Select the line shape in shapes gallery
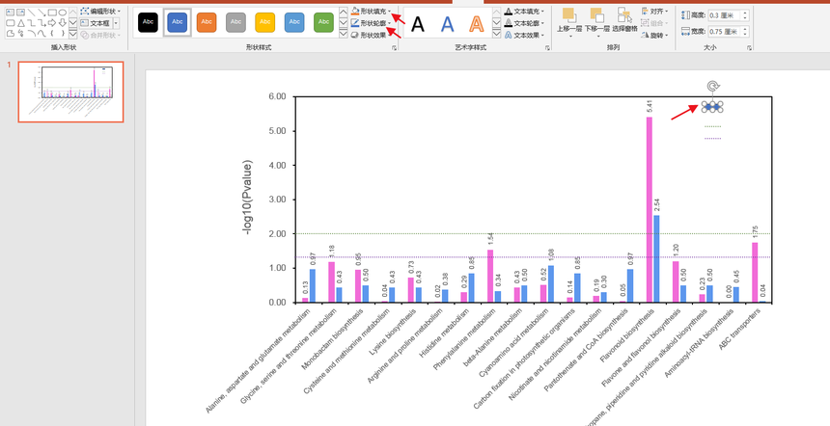The height and width of the screenshot is (426, 830). pos(31,13)
